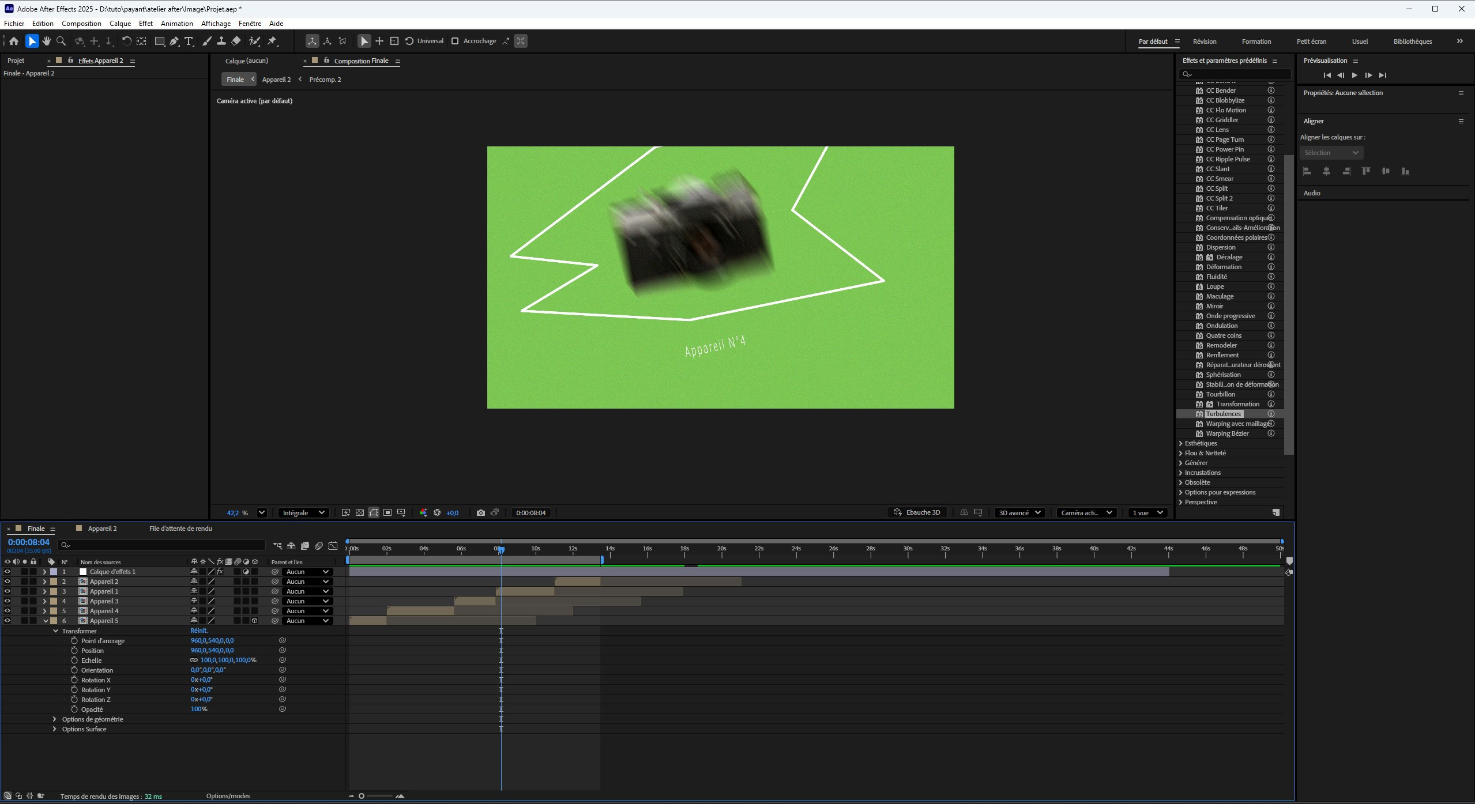Screen dimensions: 1475x804
Task: Open the Composition menu
Action: [81, 24]
